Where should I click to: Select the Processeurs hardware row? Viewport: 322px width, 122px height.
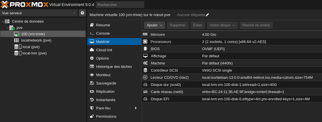coord(232,42)
